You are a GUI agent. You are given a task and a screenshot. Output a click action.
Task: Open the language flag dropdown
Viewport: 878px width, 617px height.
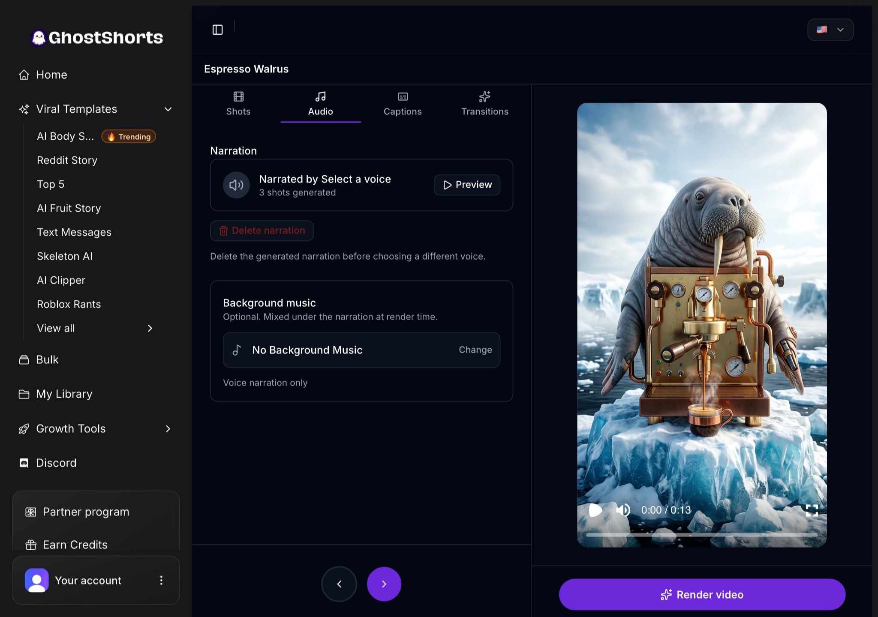coord(830,30)
